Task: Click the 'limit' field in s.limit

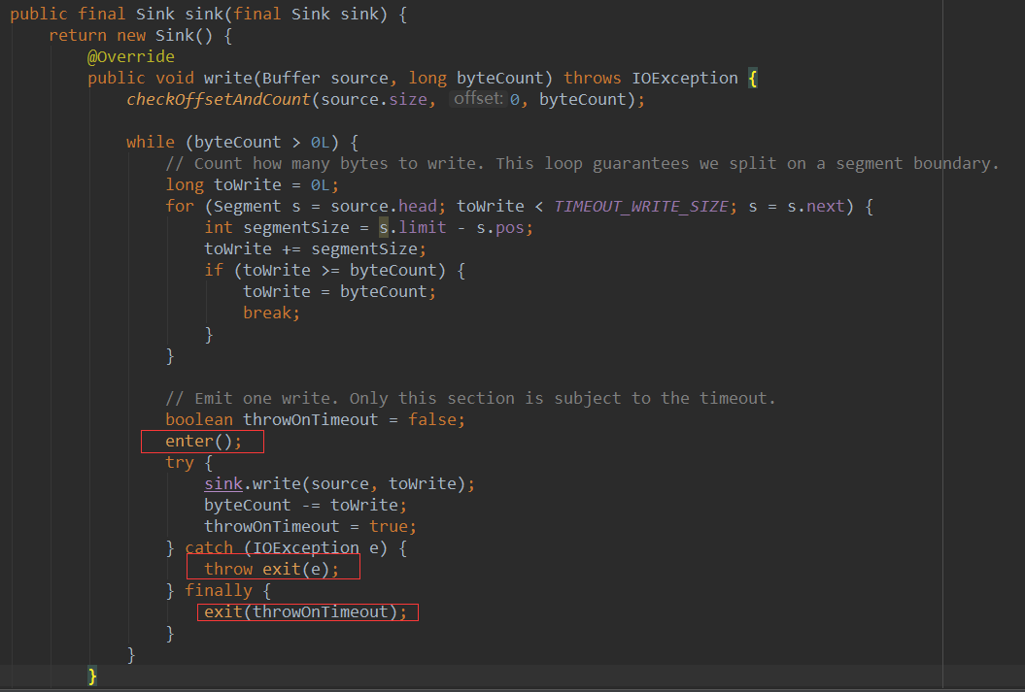Action: coord(423,227)
